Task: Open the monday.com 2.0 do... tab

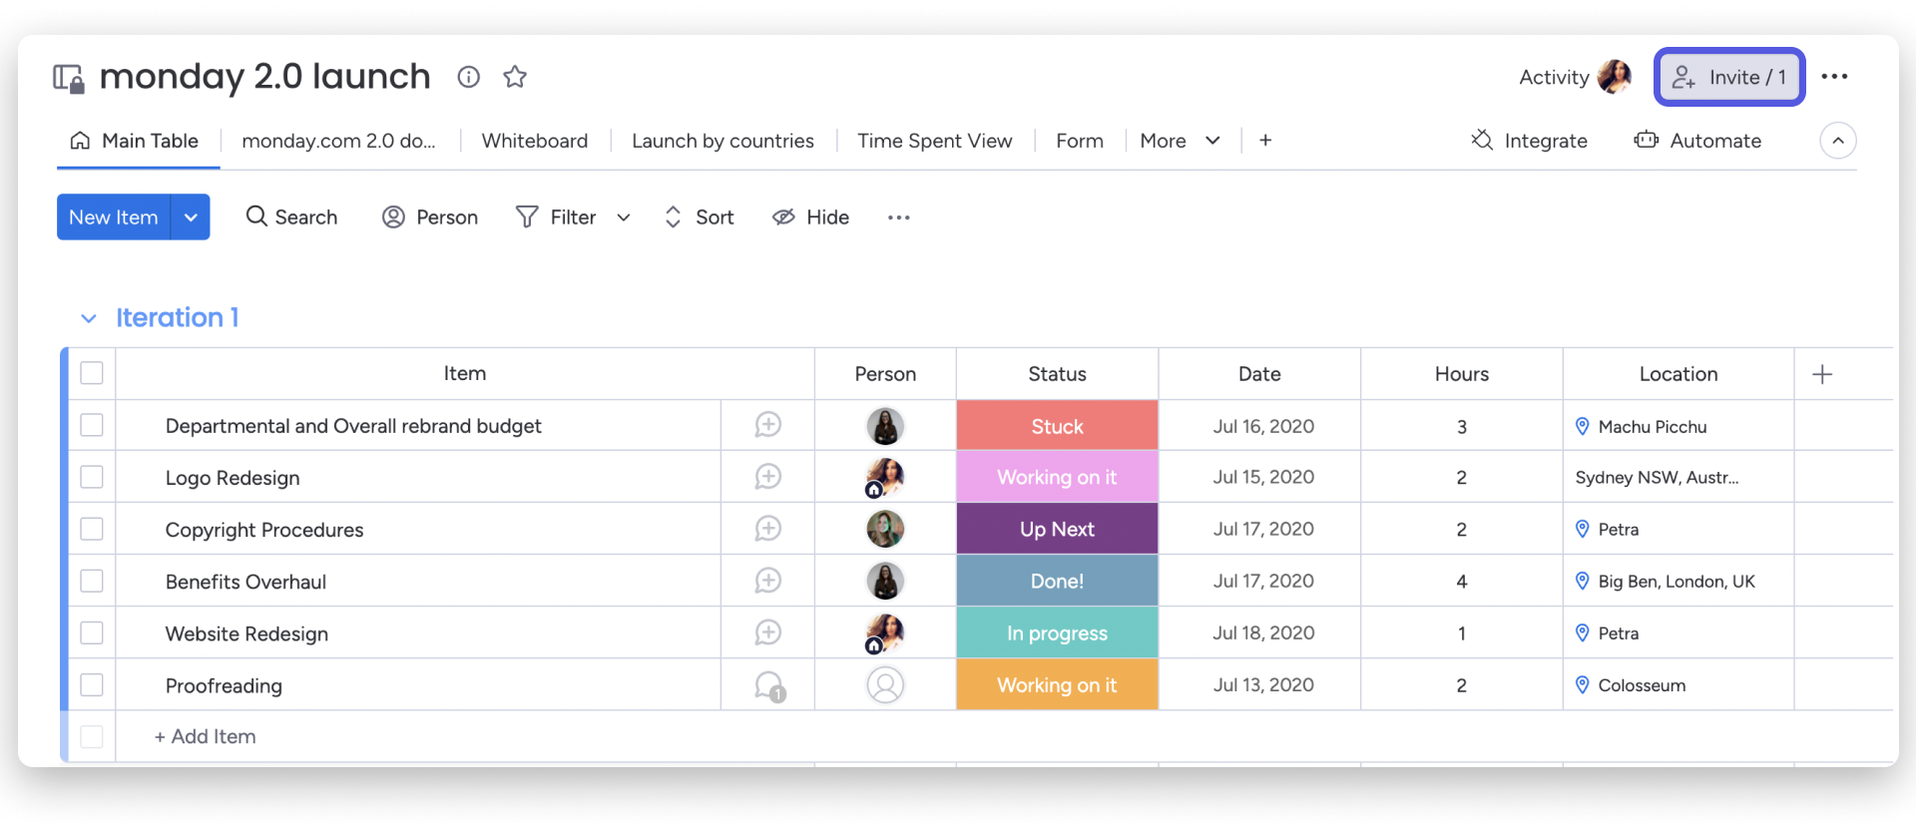Action: [x=339, y=141]
